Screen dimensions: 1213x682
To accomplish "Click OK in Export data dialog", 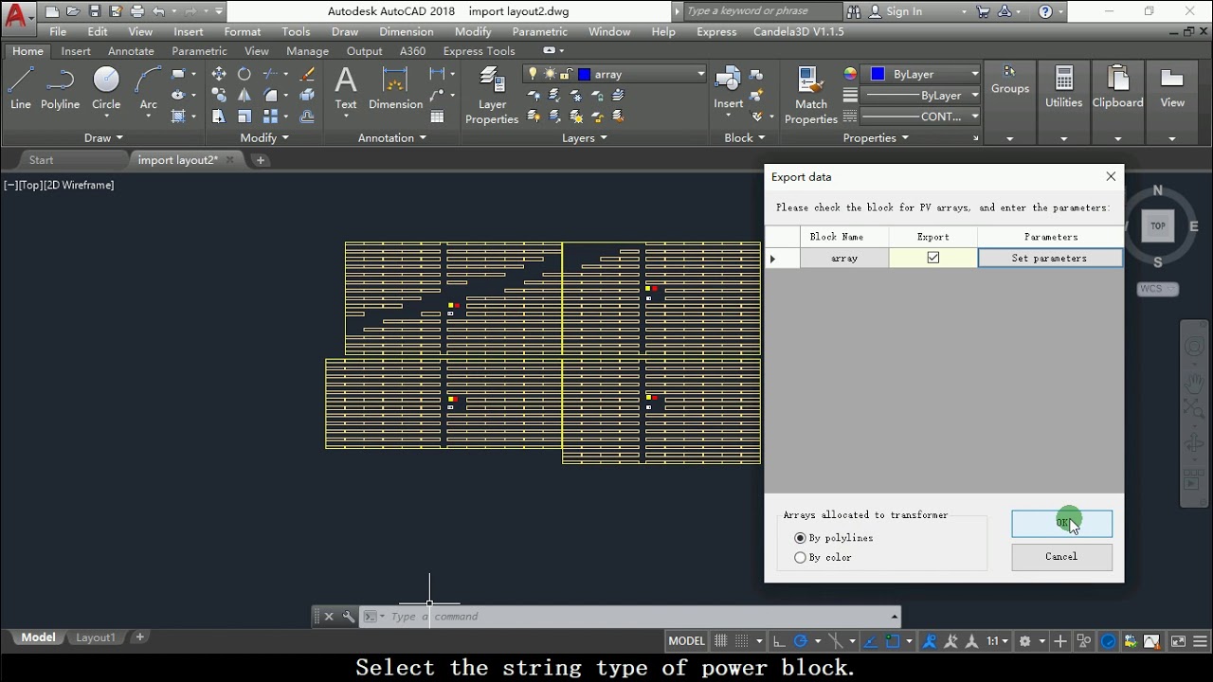I will (x=1061, y=523).
